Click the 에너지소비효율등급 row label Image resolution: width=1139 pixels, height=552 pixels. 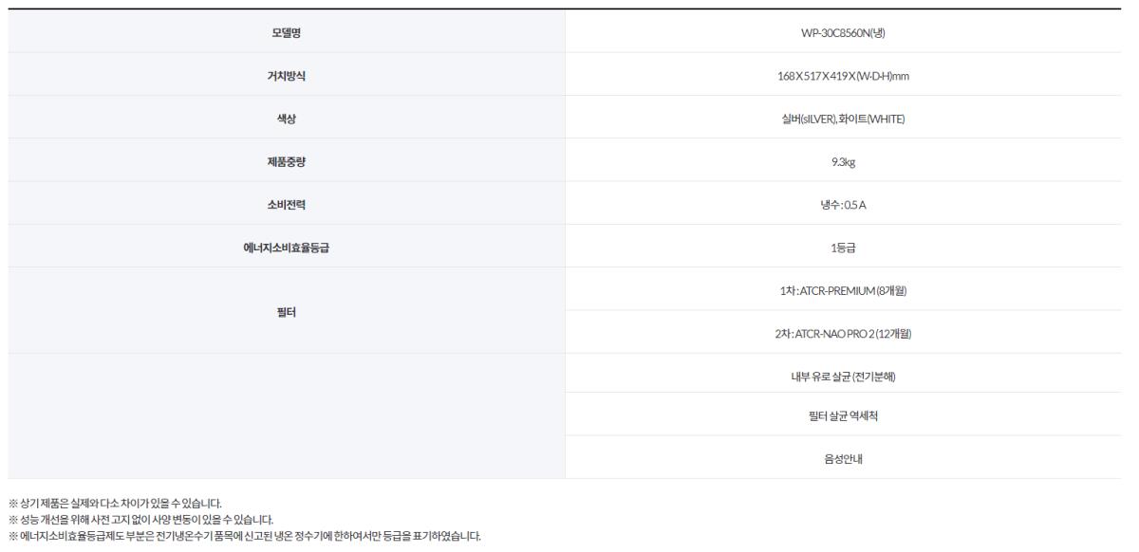coord(286,248)
